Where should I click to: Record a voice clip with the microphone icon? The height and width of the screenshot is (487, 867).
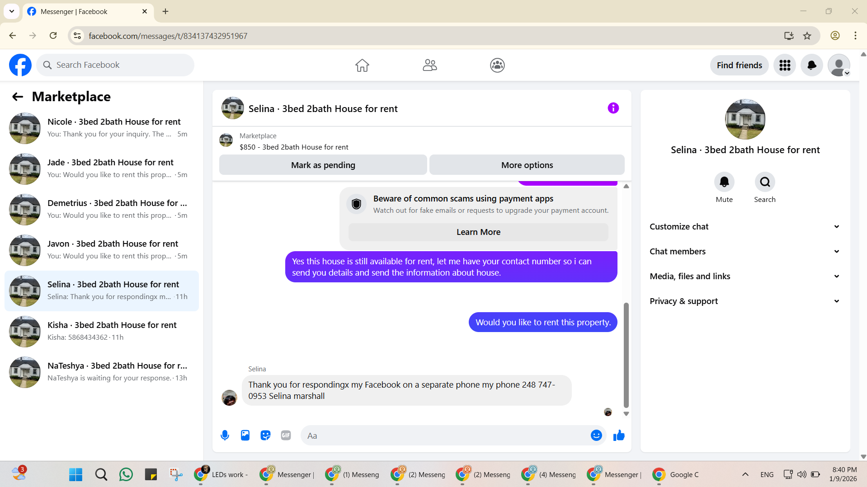point(225,435)
